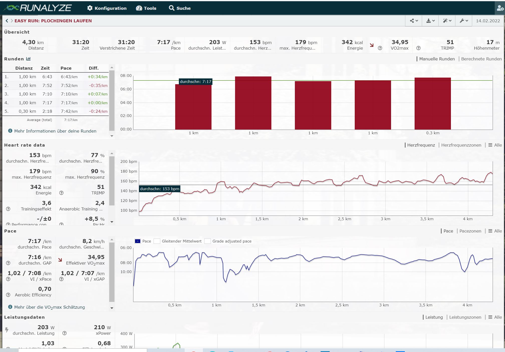This screenshot has height=352, width=505.
Task: Open Mehr Informationen über deine Runden link
Action: pos(55,131)
